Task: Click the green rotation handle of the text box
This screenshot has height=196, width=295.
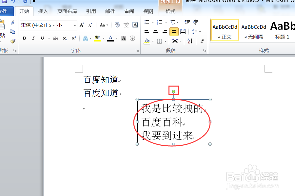Action: point(174,91)
